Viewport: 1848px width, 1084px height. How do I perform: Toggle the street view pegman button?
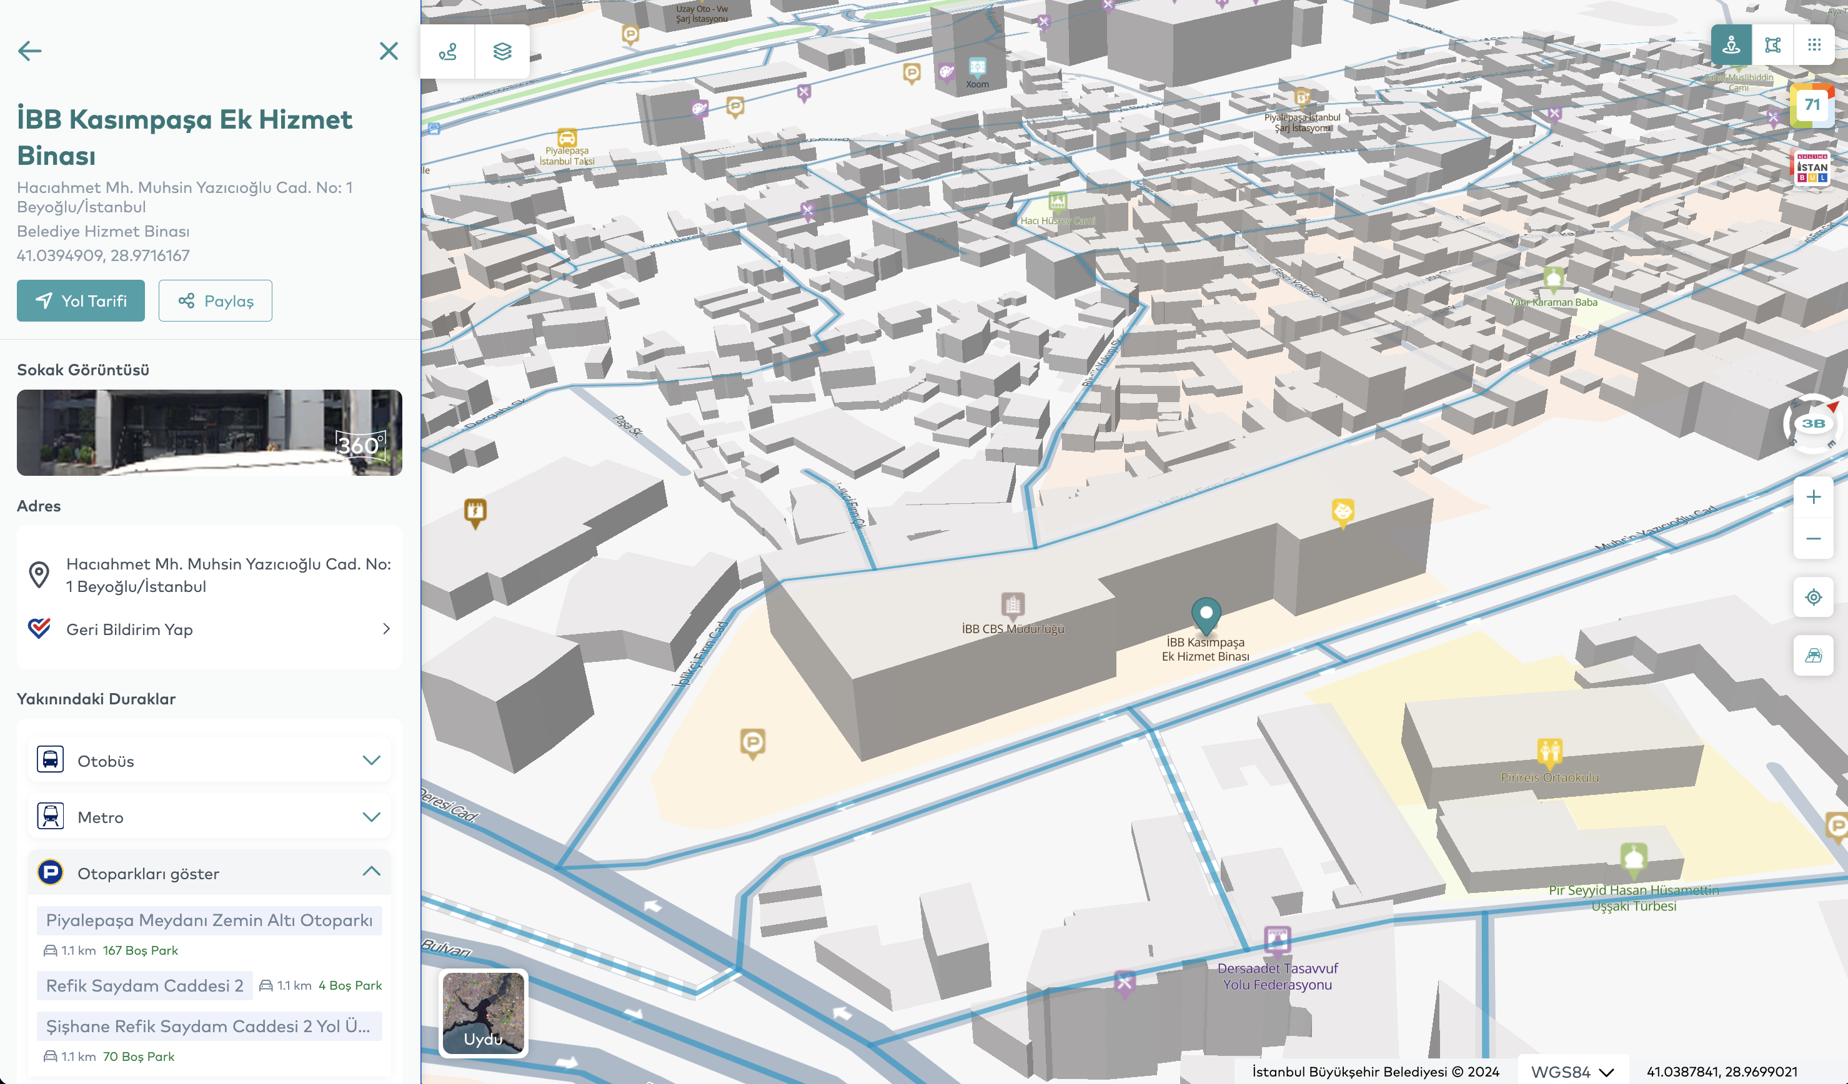(x=1731, y=46)
